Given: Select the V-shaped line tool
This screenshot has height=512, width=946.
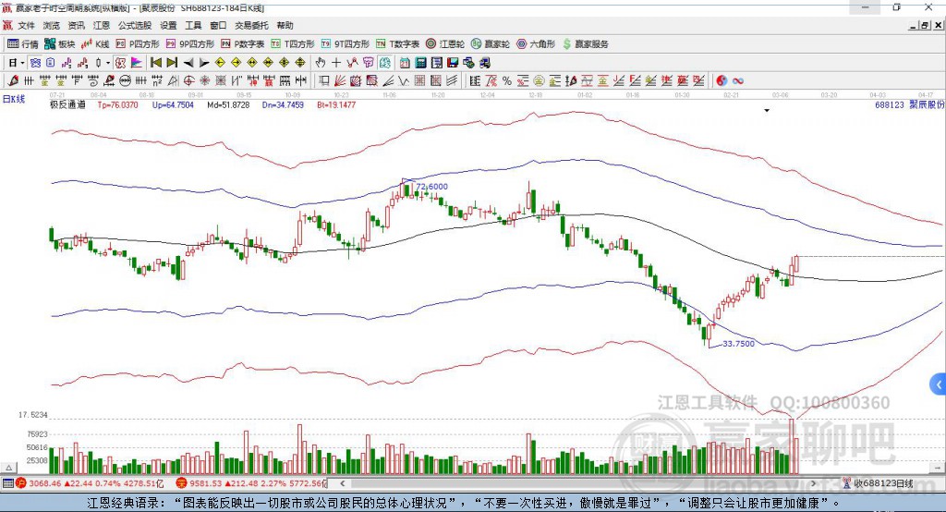Looking at the screenshot, I should [404, 81].
